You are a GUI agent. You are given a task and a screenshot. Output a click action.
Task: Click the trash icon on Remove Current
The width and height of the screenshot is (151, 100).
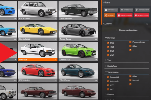pos(119,15)
